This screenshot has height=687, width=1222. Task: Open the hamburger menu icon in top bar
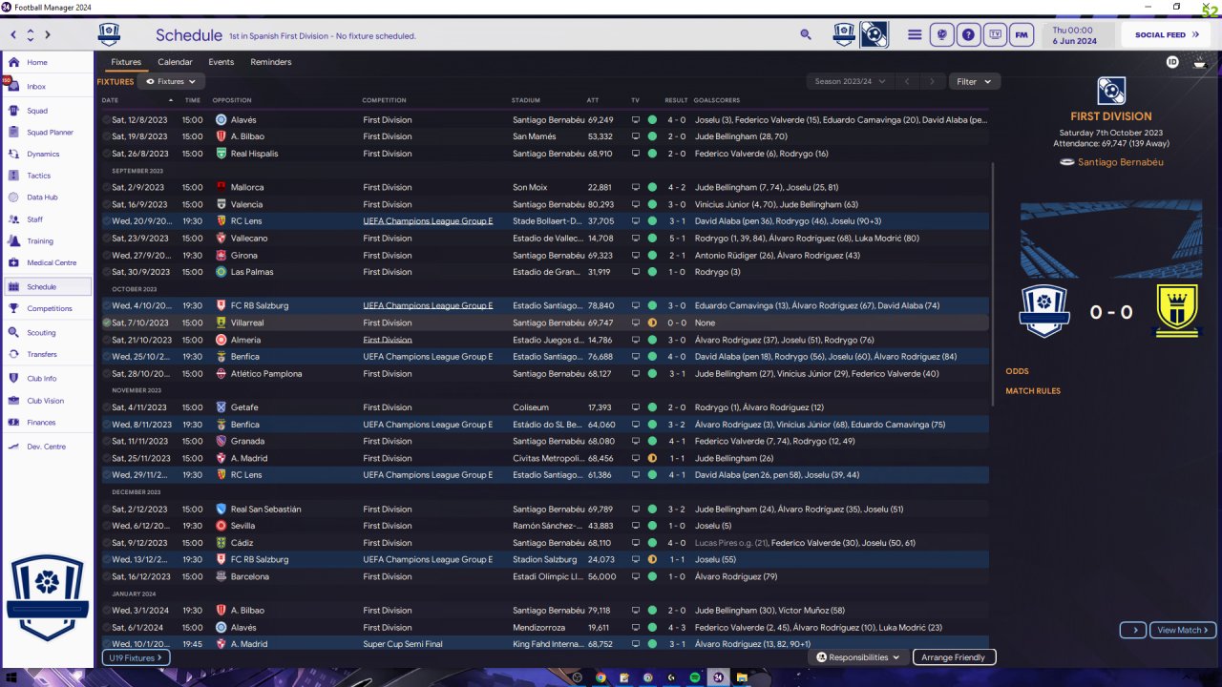[x=915, y=34]
